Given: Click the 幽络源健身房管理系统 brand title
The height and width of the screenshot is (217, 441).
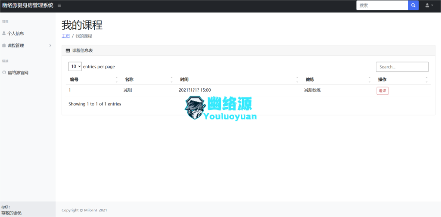Looking at the screenshot, I should click(28, 5).
